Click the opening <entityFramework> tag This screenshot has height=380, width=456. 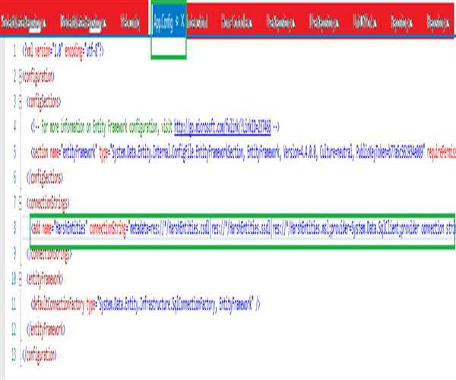pos(45,280)
